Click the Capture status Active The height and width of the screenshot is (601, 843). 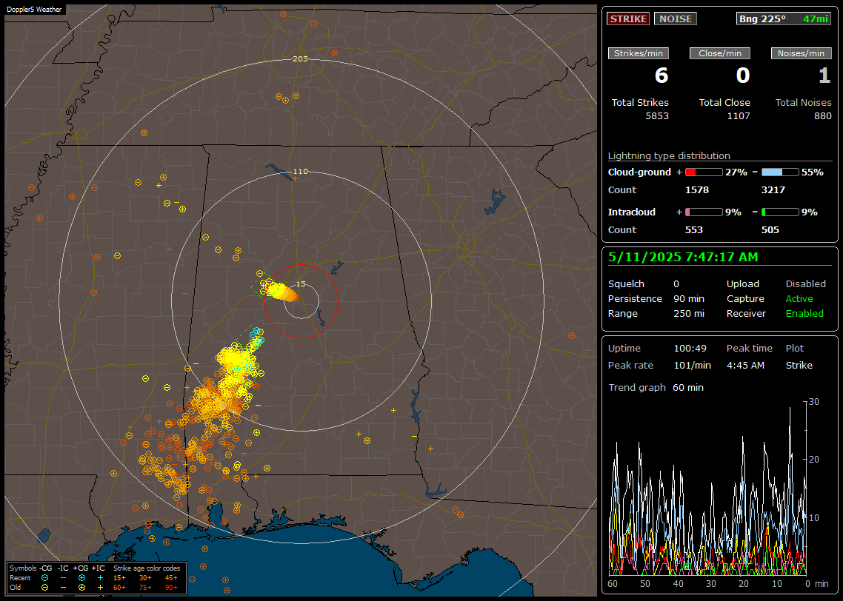coord(799,298)
